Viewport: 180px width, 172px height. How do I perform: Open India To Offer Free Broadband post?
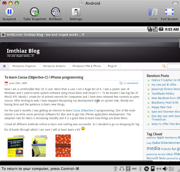pos(166,124)
